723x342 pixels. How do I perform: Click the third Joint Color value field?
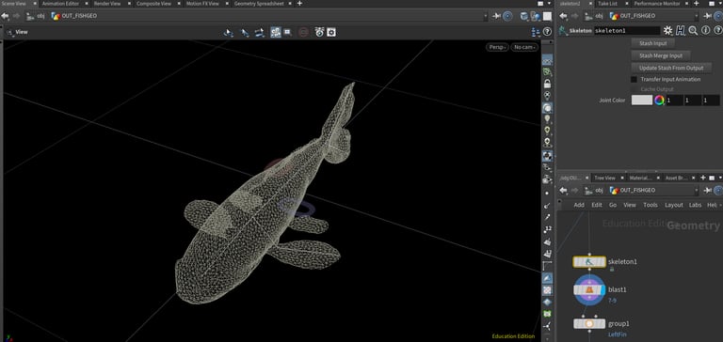tap(711, 100)
